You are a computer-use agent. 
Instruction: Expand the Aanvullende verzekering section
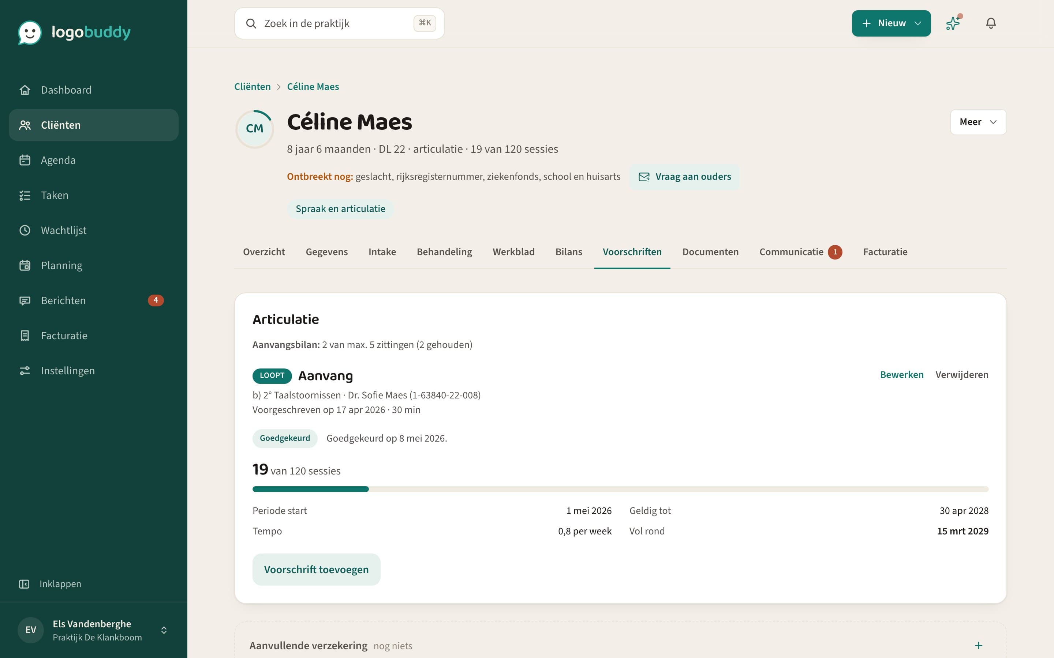(x=620, y=645)
